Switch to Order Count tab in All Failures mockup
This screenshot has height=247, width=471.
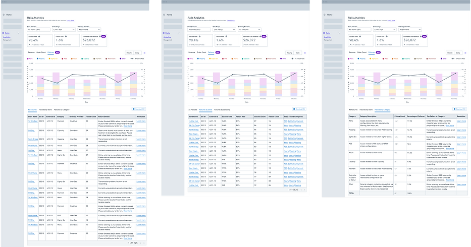tap(41, 52)
